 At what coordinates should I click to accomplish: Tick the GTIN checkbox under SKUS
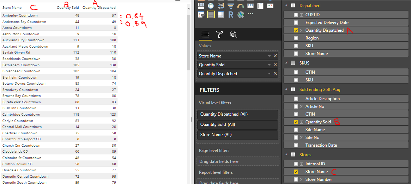pyautogui.click(x=296, y=72)
